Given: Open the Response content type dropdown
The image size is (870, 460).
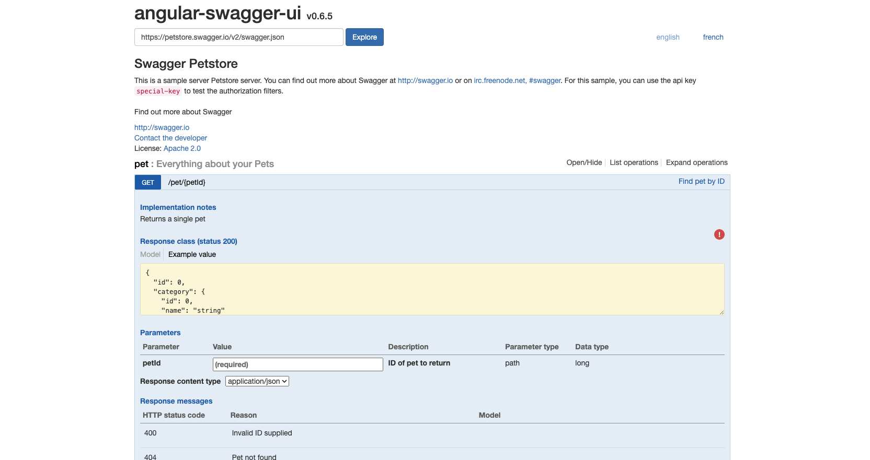Looking at the screenshot, I should (x=257, y=381).
